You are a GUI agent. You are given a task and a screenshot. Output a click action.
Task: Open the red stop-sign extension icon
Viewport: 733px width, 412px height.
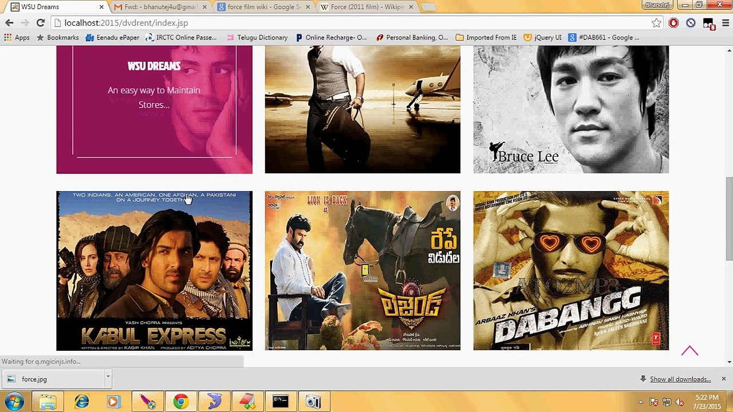coord(673,23)
